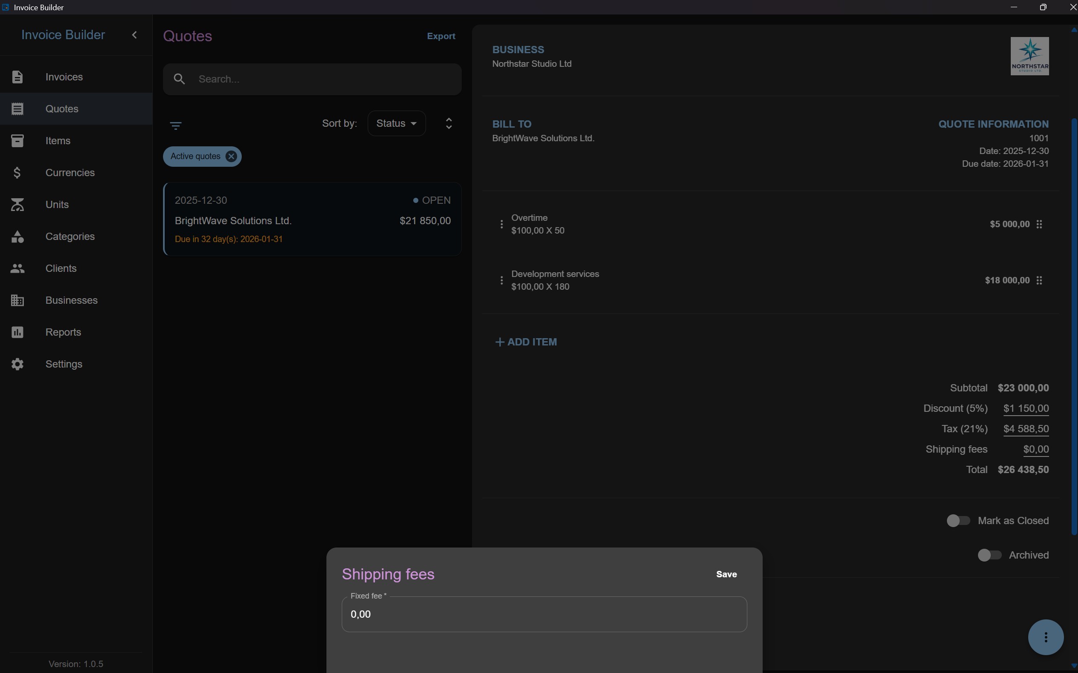Open the Currencies section
The height and width of the screenshot is (673, 1078).
tap(76, 173)
